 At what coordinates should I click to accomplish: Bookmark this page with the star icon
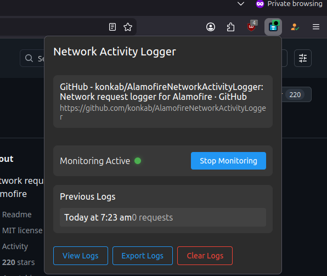coord(128,27)
